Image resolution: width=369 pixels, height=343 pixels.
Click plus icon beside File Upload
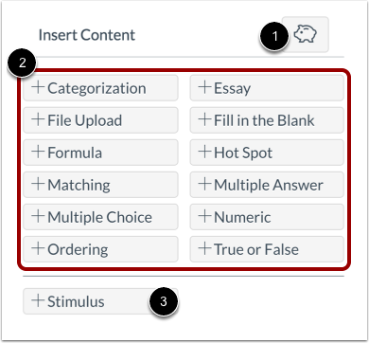click(x=38, y=119)
